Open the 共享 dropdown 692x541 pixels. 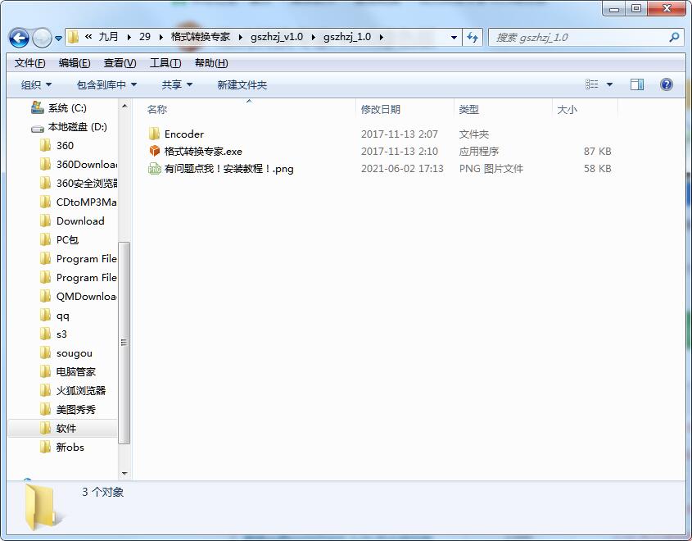[177, 84]
